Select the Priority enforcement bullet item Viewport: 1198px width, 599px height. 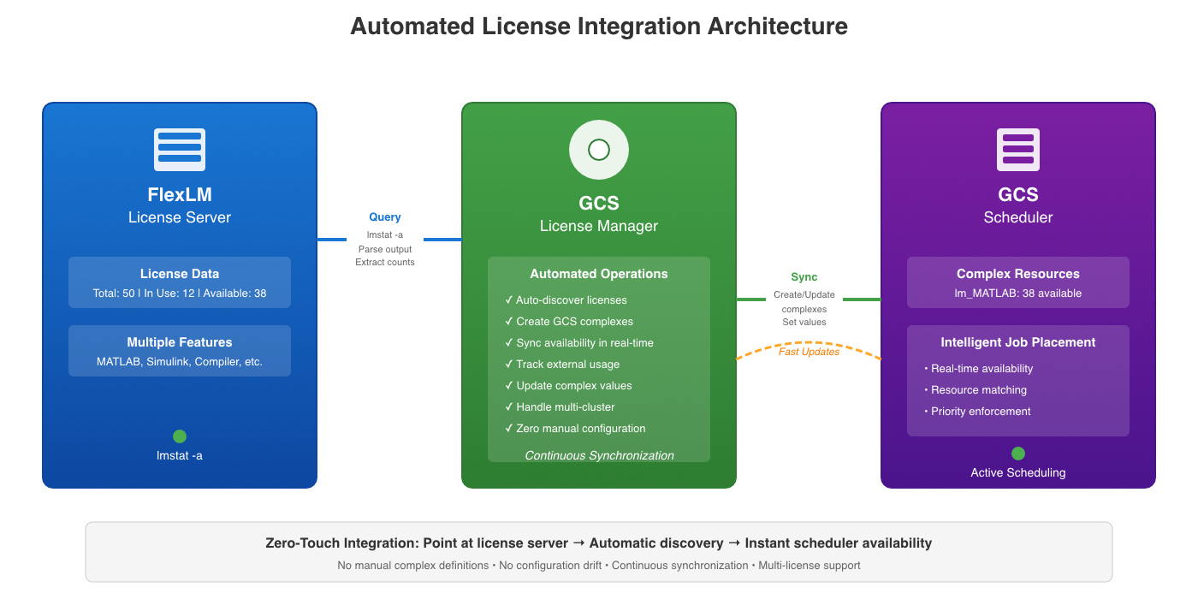[x=980, y=412]
